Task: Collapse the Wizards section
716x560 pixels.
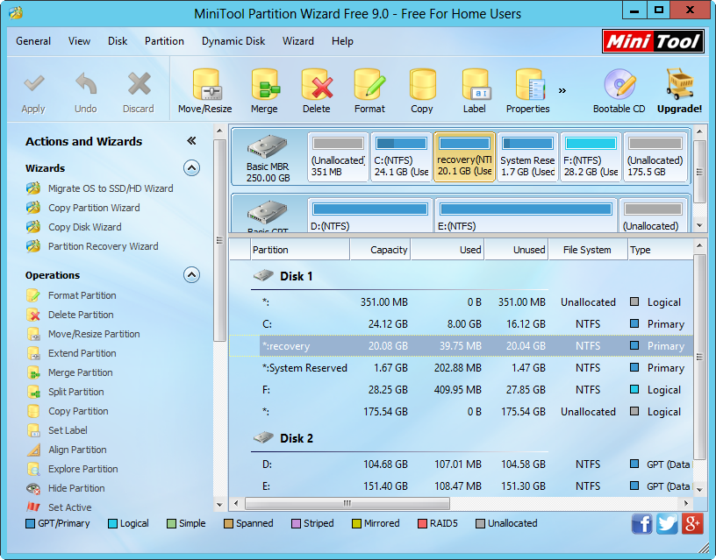Action: [x=191, y=168]
